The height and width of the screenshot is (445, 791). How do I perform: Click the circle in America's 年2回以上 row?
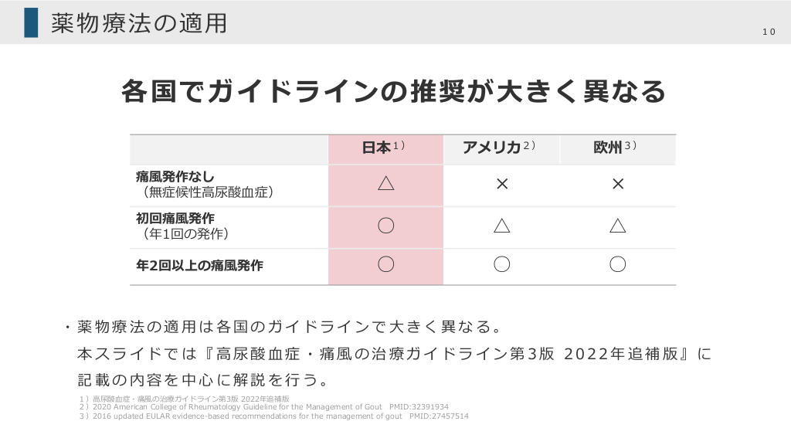502,265
